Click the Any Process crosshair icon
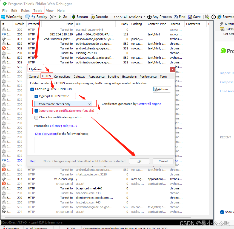Image resolution: width=234 pixels, height=229 pixels. [x=149, y=17]
